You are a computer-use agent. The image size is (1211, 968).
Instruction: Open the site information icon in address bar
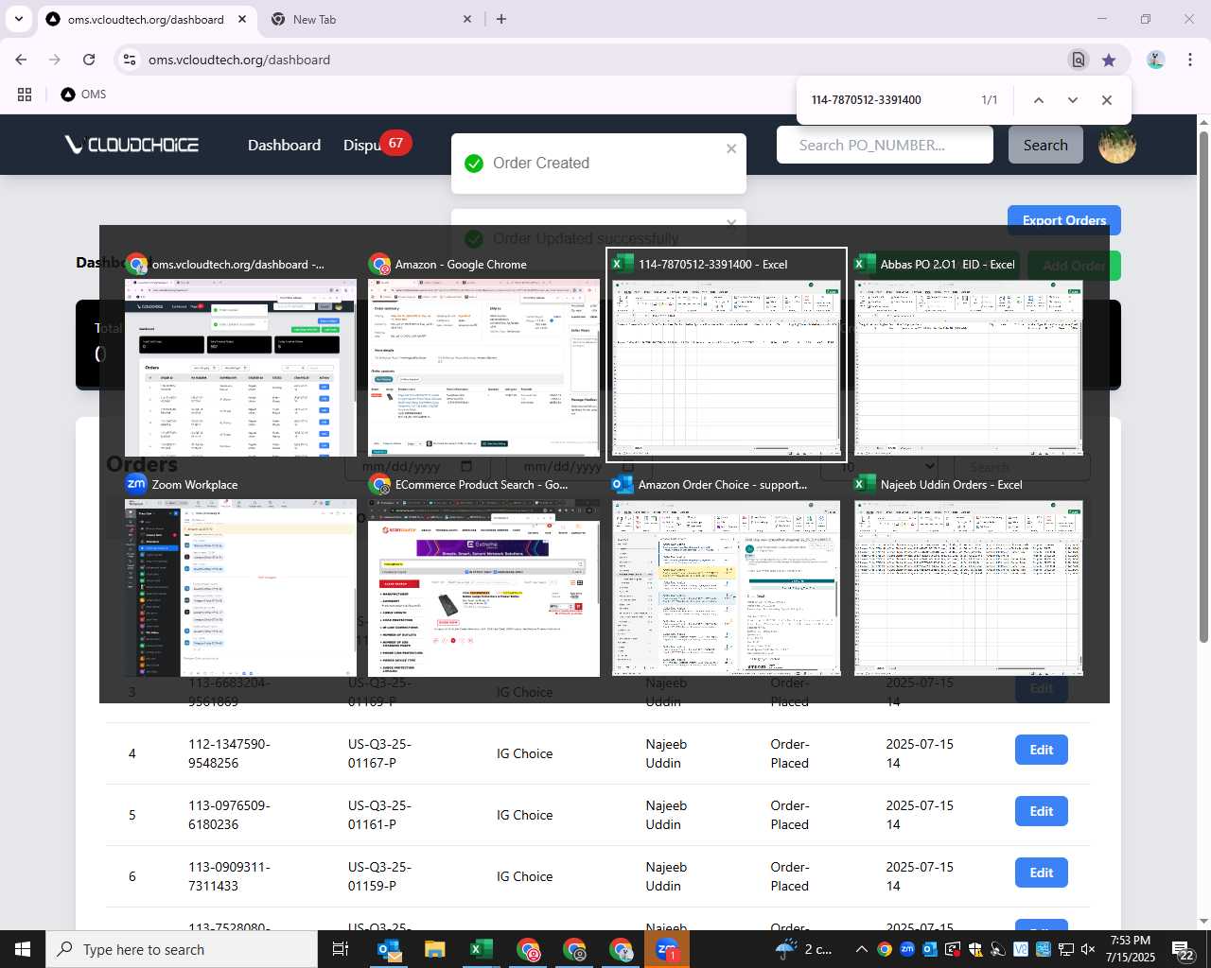point(129,60)
